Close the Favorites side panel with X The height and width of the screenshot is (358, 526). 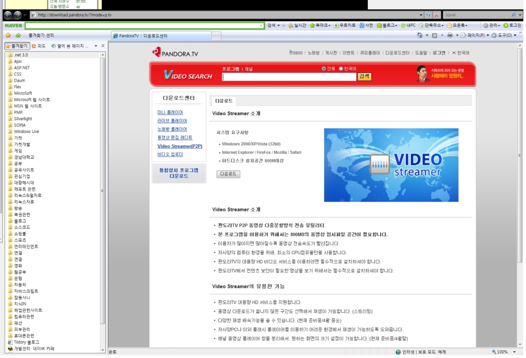[x=103, y=46]
